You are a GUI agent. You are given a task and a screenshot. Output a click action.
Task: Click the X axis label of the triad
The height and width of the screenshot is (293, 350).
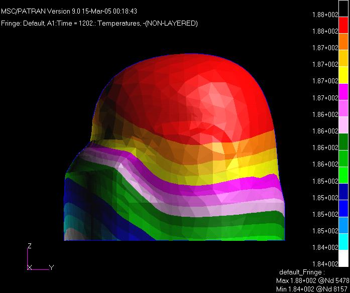(x=30, y=267)
